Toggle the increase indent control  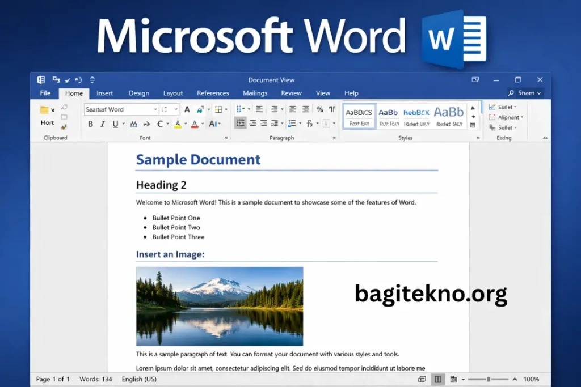(x=305, y=109)
